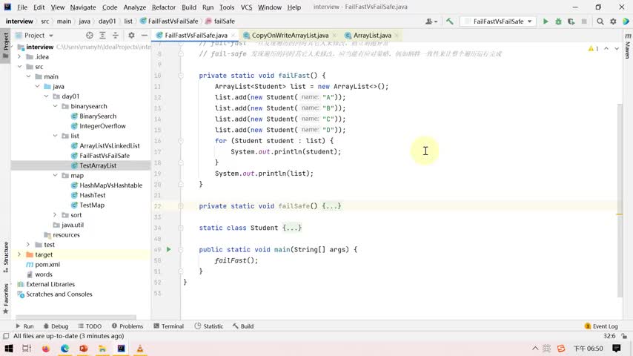Open the Build tool window
633x356 pixels.
coord(242,326)
